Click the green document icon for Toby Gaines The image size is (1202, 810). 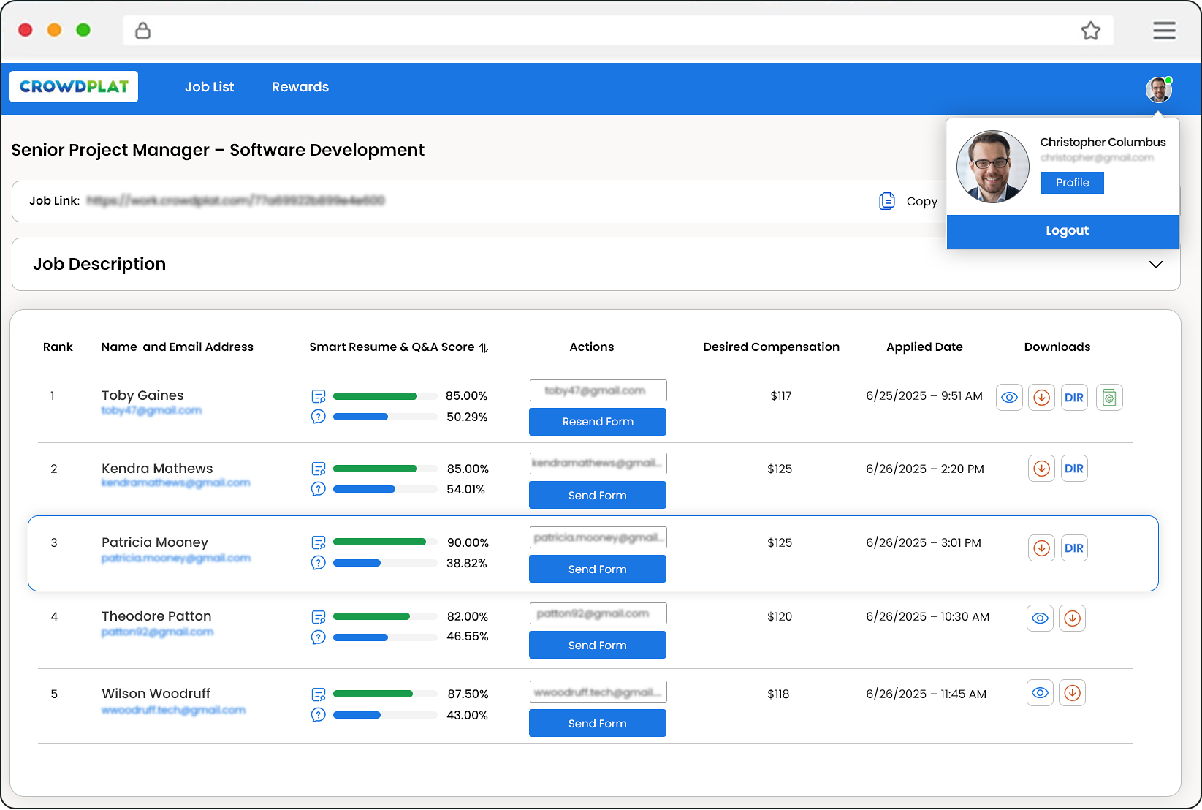(1109, 397)
